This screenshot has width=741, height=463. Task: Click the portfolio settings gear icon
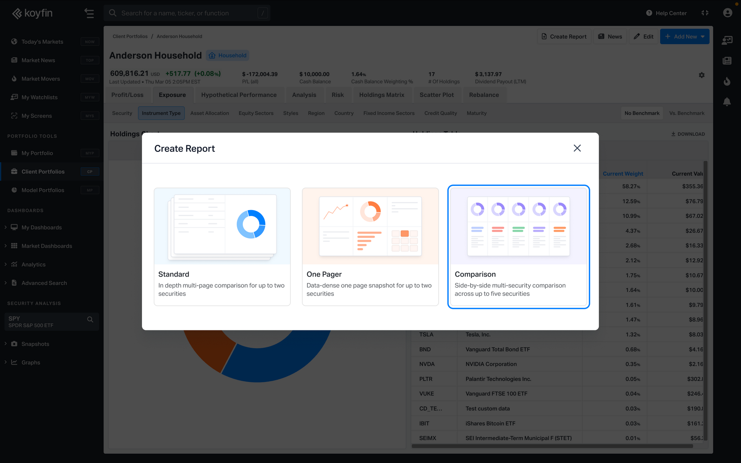[701, 75]
